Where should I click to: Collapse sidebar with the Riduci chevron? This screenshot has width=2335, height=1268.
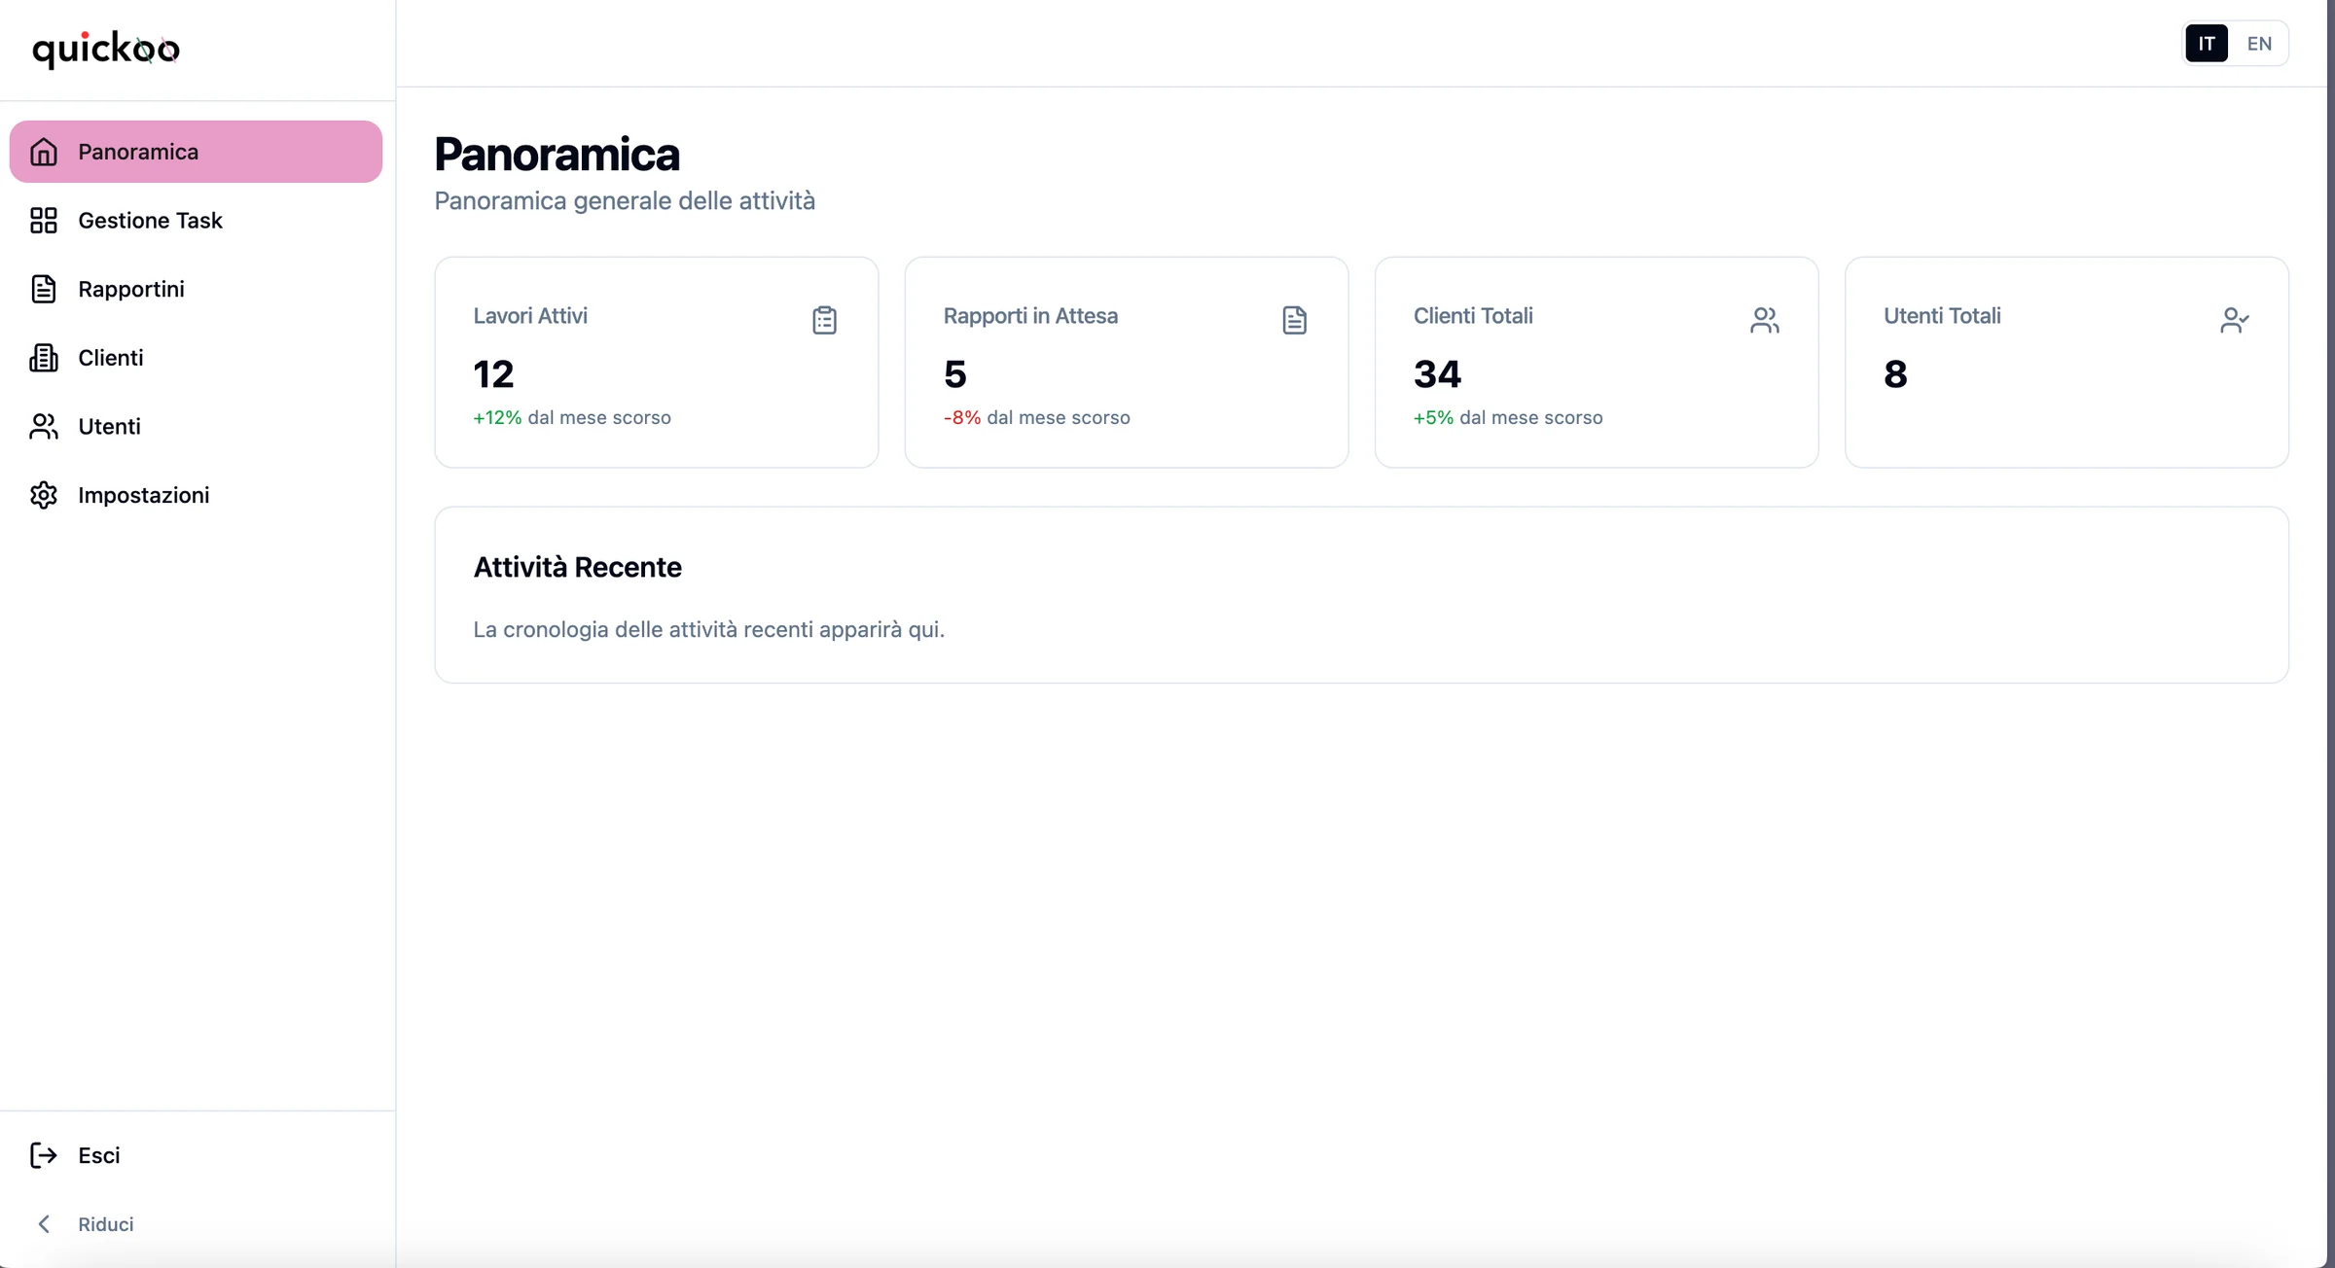click(x=44, y=1224)
